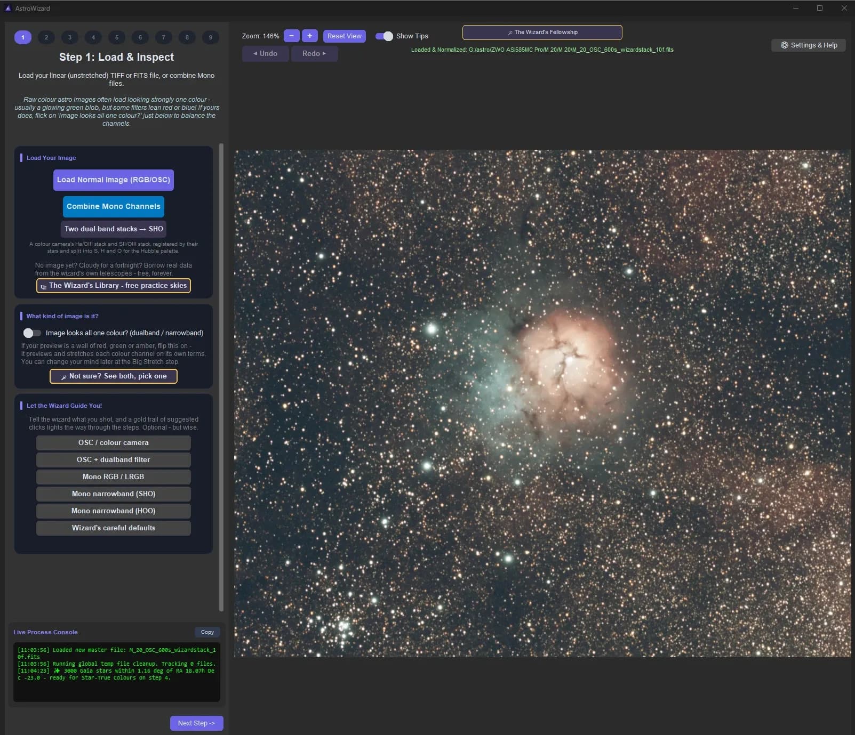Go to step 5 in the stepper
The width and height of the screenshot is (855, 735).
(117, 37)
